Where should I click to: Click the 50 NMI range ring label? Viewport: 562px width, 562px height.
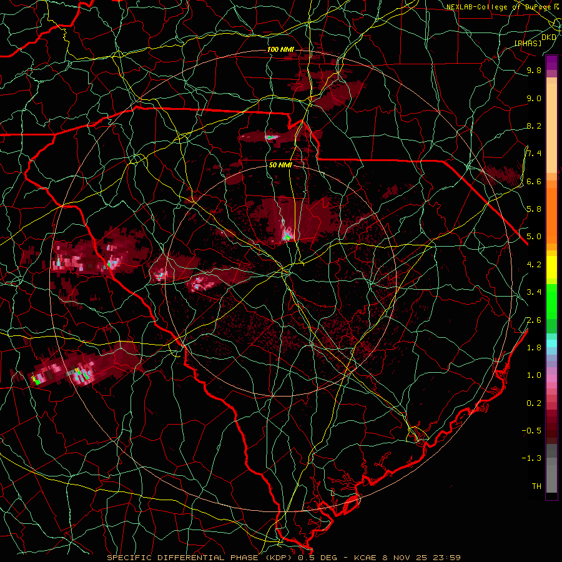tap(280, 165)
